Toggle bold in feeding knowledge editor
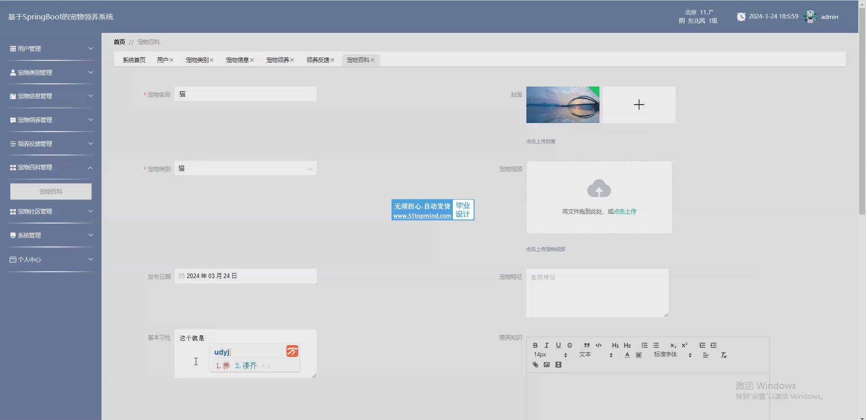The height and width of the screenshot is (420, 866). pyautogui.click(x=535, y=345)
